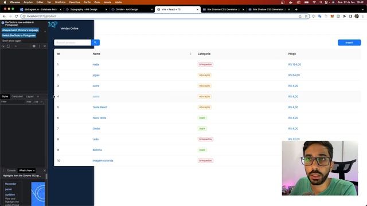Open the Apple menu

point(5,2)
